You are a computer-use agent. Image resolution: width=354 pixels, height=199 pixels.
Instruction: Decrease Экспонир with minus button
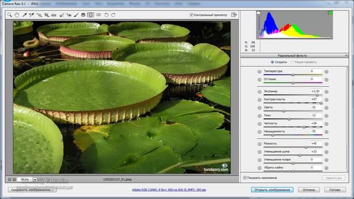pos(259,92)
